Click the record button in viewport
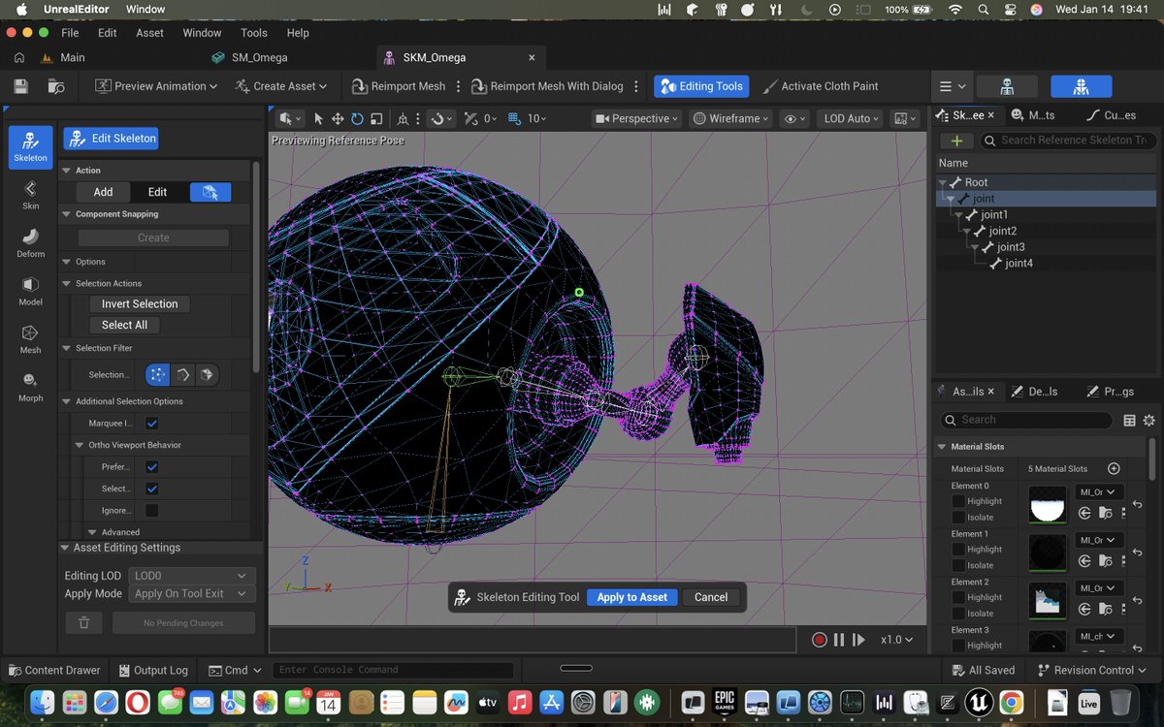Viewport: 1164px width, 727px height. point(820,640)
